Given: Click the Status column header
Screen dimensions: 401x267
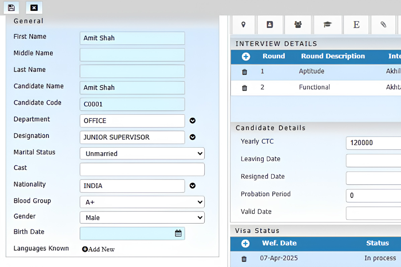Looking at the screenshot, I should tap(378, 243).
